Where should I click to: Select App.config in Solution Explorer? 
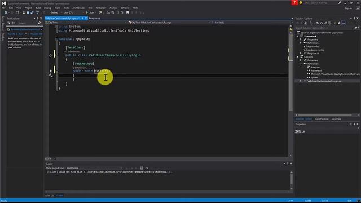click(312, 46)
